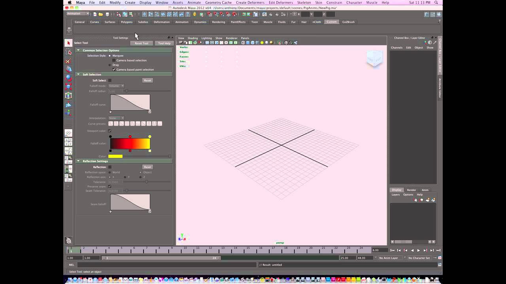Toggle the Preserve seam checkbox
Screen dimensions: 506x284
click(x=110, y=186)
